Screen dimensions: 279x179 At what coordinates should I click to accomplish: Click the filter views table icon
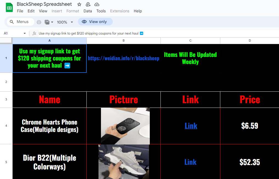[x=47, y=22]
